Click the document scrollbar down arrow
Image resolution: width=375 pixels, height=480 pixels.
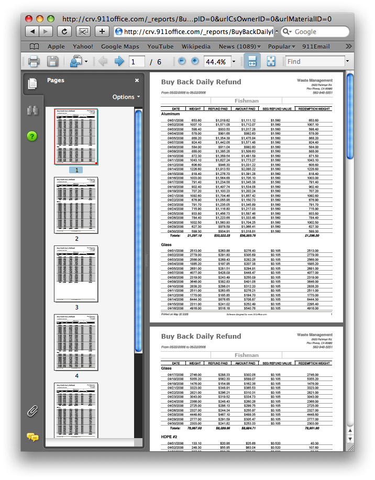(x=350, y=439)
